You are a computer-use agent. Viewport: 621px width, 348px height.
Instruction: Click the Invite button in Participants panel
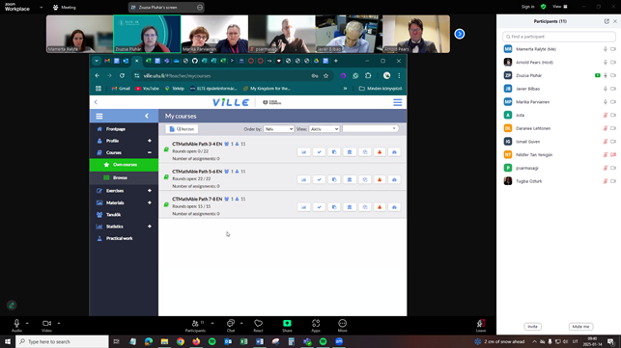(x=533, y=327)
